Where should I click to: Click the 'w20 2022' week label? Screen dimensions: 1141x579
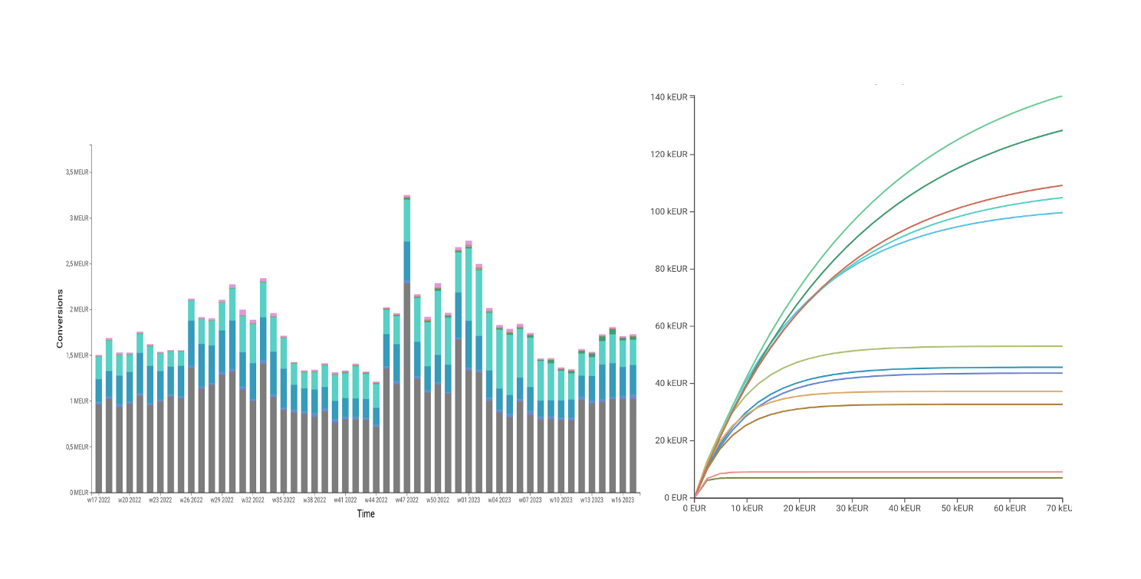tap(130, 500)
